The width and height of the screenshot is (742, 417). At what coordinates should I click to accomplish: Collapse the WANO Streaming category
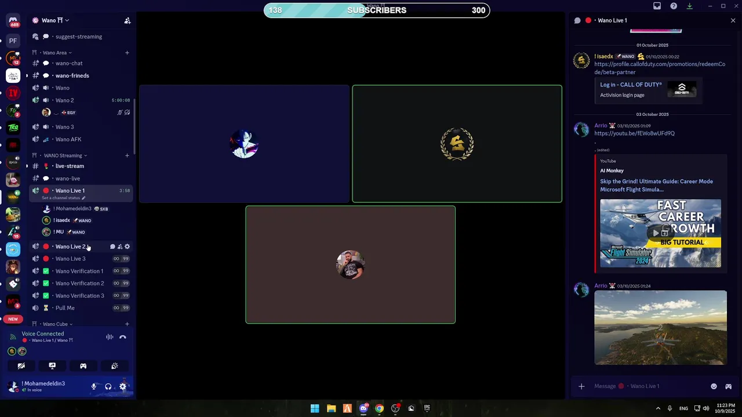pos(65,155)
